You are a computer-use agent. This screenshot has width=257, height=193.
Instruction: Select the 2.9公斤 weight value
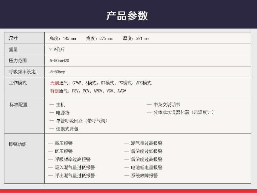(x=57, y=49)
